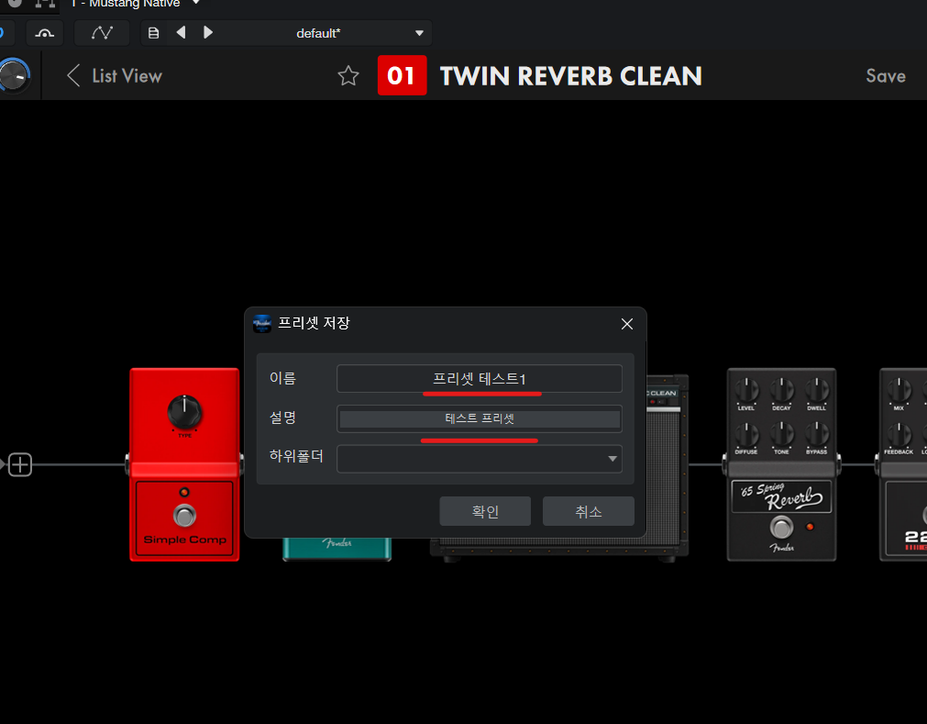The image size is (927, 724).
Task: Click the Reverb DECAY knob
Action: (781, 390)
